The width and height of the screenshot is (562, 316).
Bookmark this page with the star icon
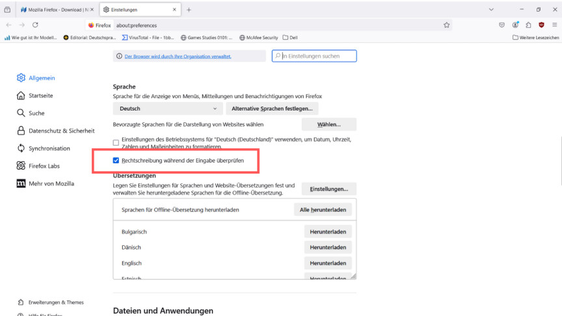click(446, 25)
